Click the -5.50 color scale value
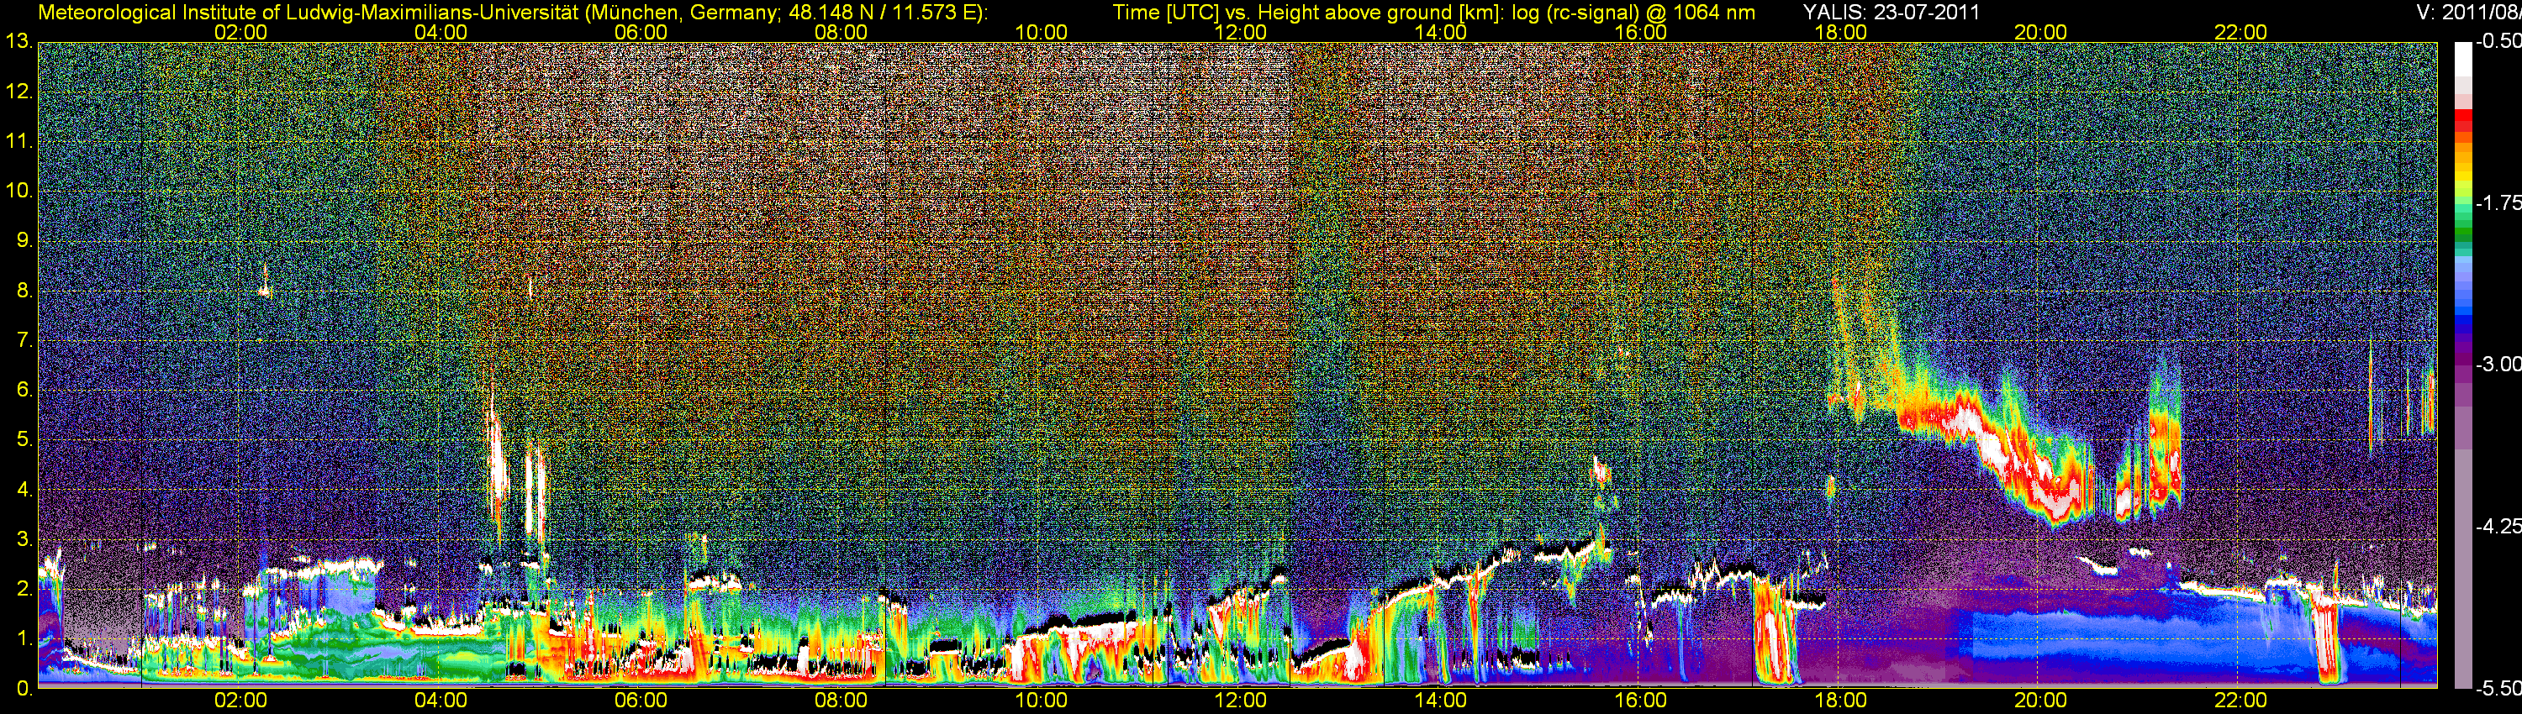The image size is (2522, 714). click(x=2498, y=689)
